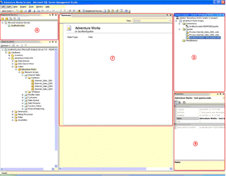Select Process Internet_Sales_2001.xmla script

click(x=204, y=32)
